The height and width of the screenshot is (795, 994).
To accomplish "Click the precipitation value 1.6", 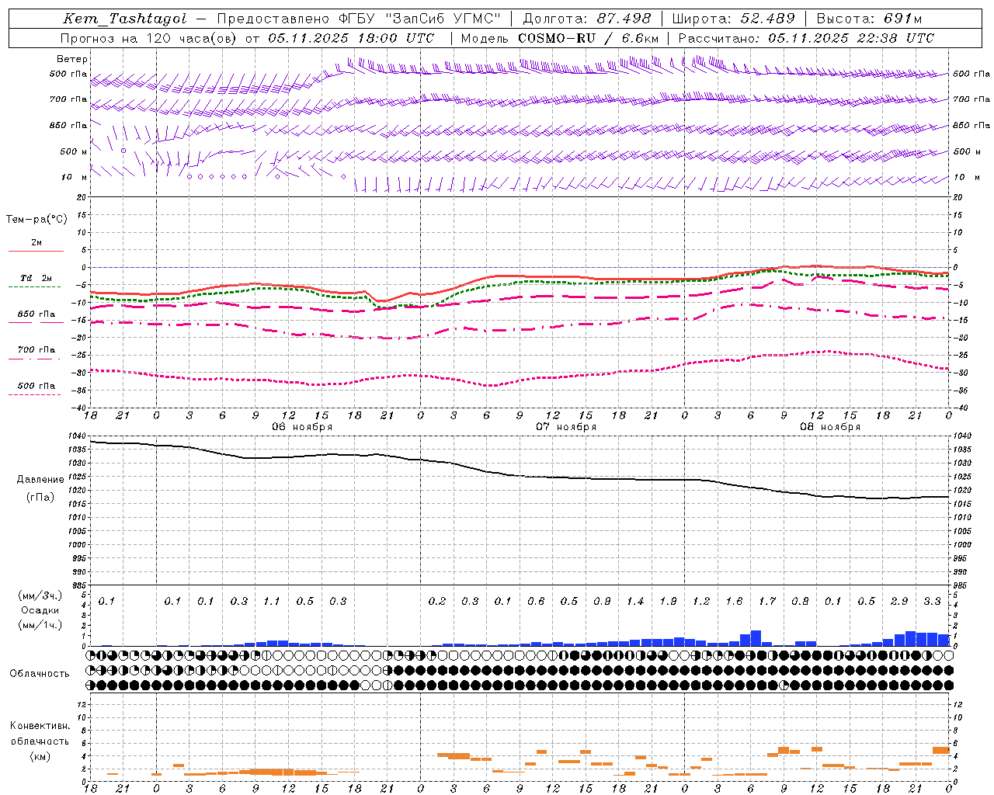I will [x=734, y=602].
